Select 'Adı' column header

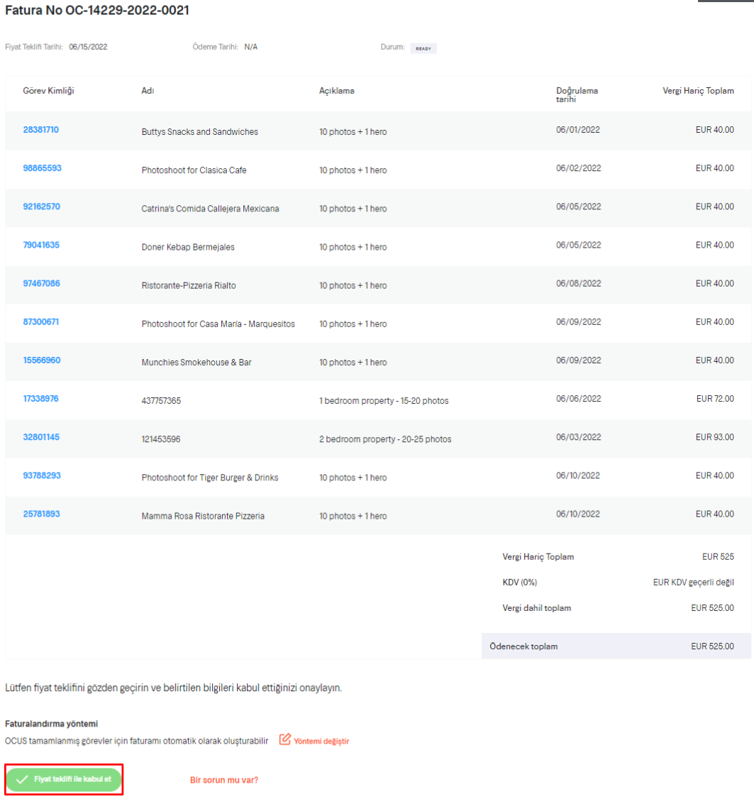pos(148,91)
